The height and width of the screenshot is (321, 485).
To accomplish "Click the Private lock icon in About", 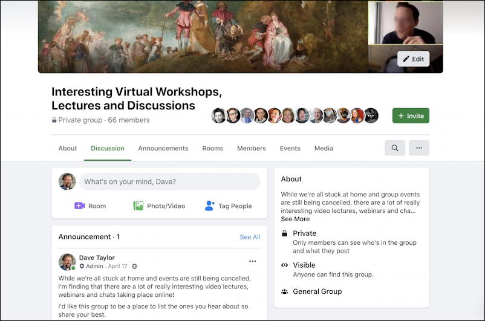I will point(285,233).
